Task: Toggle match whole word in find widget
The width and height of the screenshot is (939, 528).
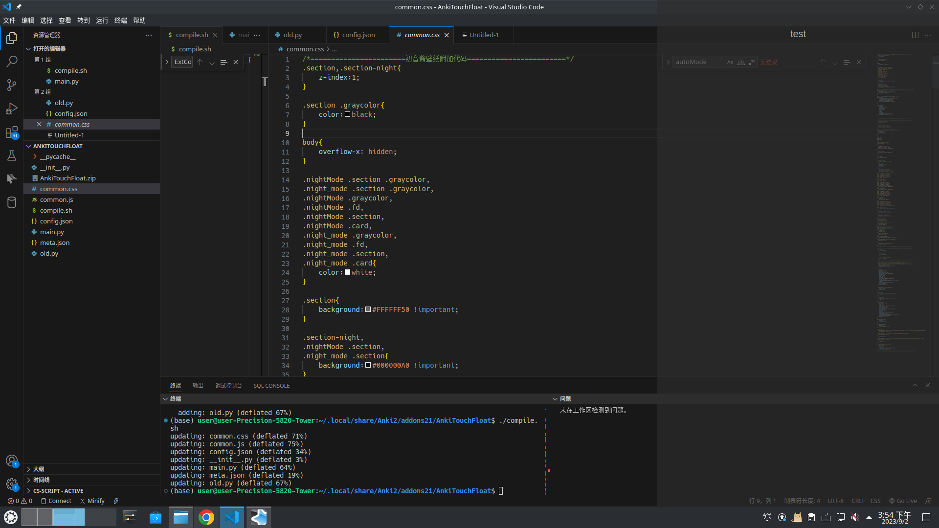Action: [x=741, y=62]
